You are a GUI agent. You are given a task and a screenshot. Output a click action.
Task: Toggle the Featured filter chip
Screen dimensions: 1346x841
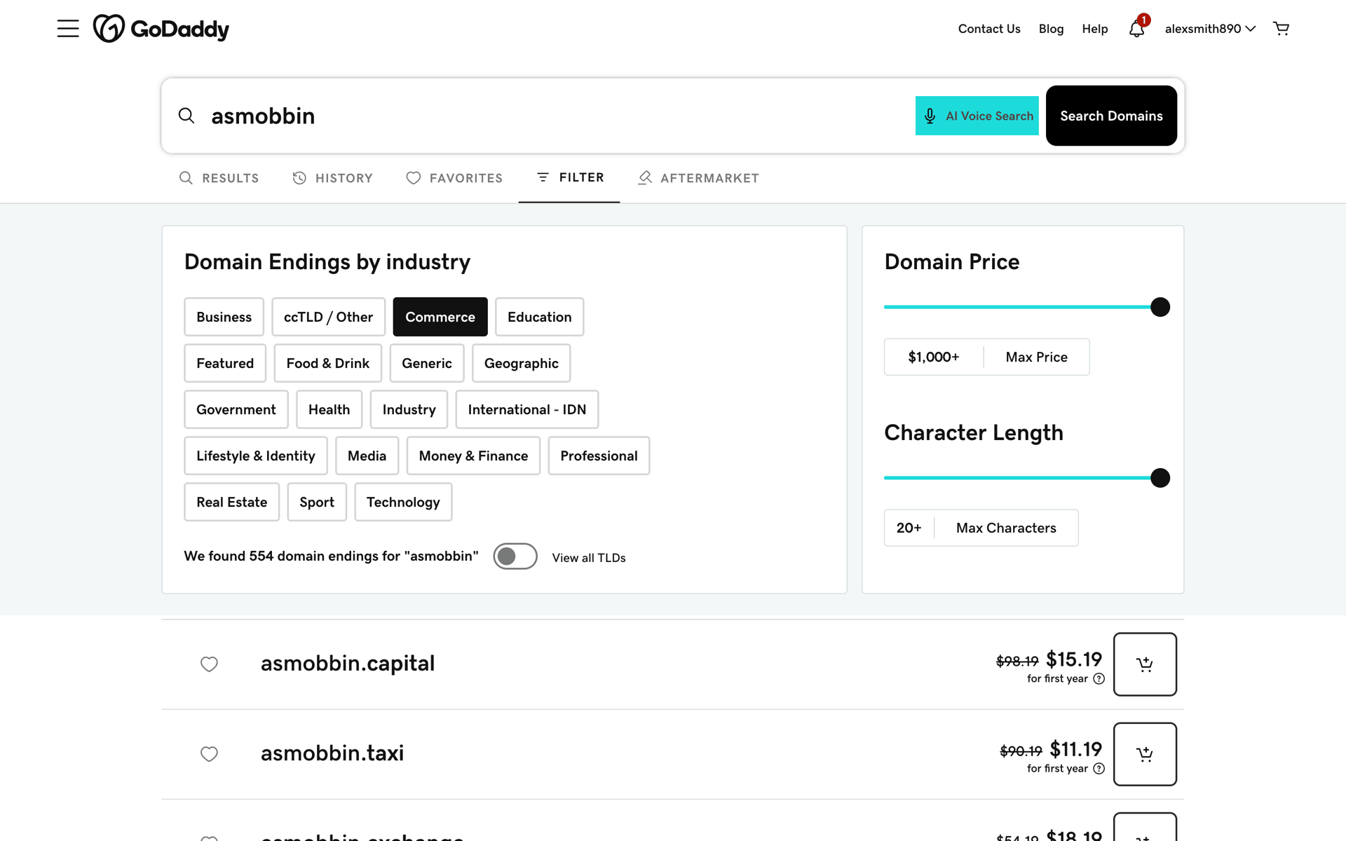(x=225, y=363)
